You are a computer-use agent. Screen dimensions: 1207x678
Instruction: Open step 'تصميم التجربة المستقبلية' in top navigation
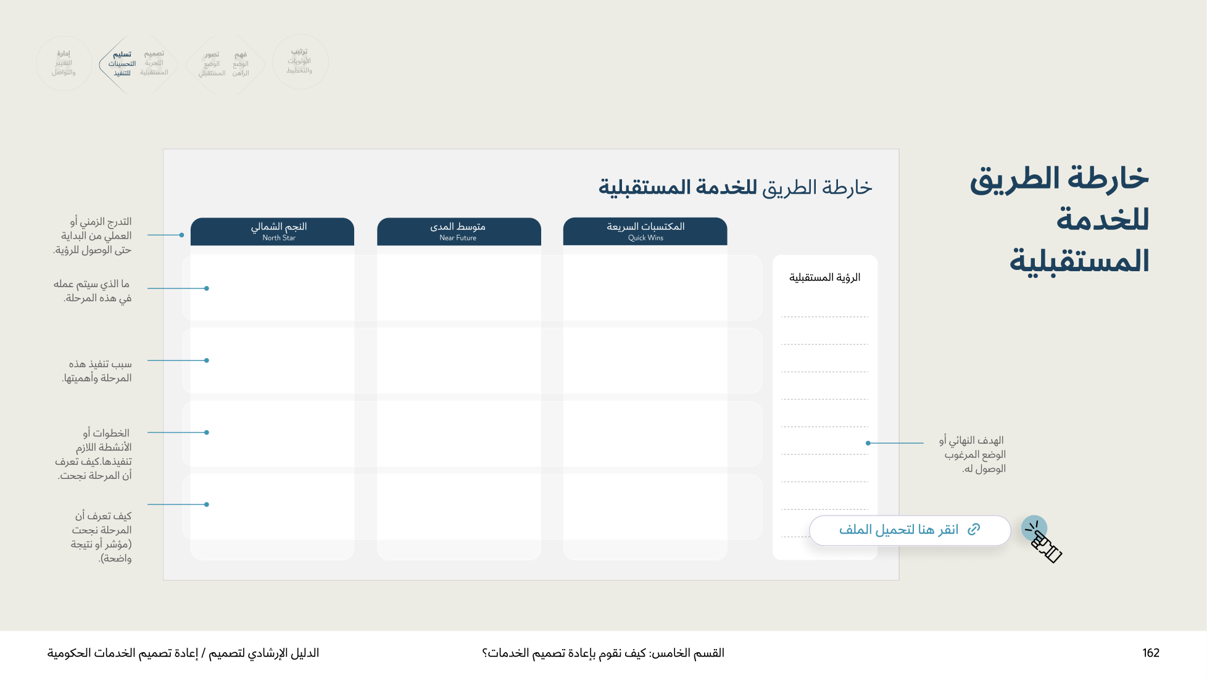154,63
